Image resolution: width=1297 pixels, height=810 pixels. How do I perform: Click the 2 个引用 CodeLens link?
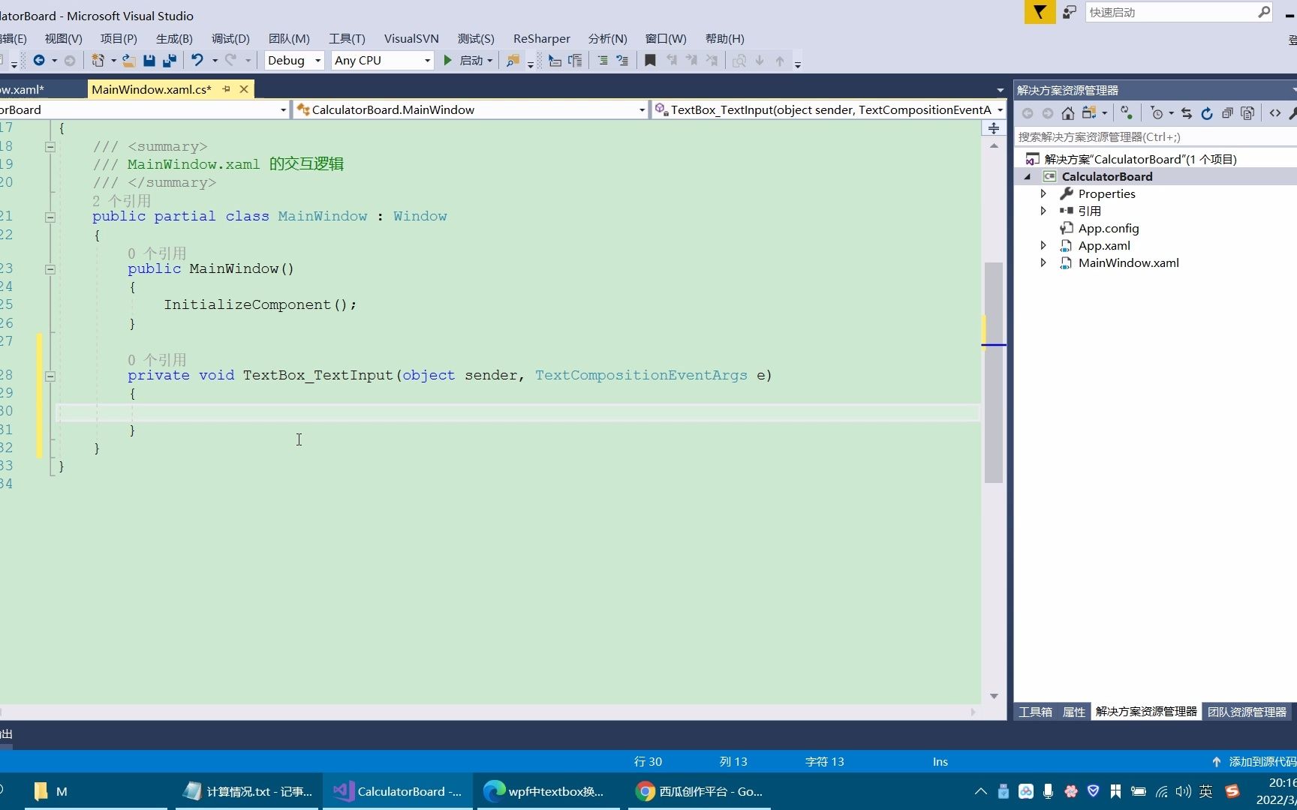122,201
